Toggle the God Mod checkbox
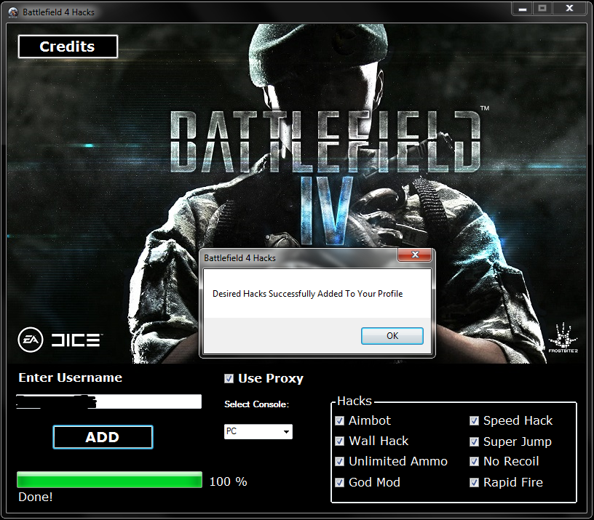This screenshot has height=520, width=594. pyautogui.click(x=340, y=482)
